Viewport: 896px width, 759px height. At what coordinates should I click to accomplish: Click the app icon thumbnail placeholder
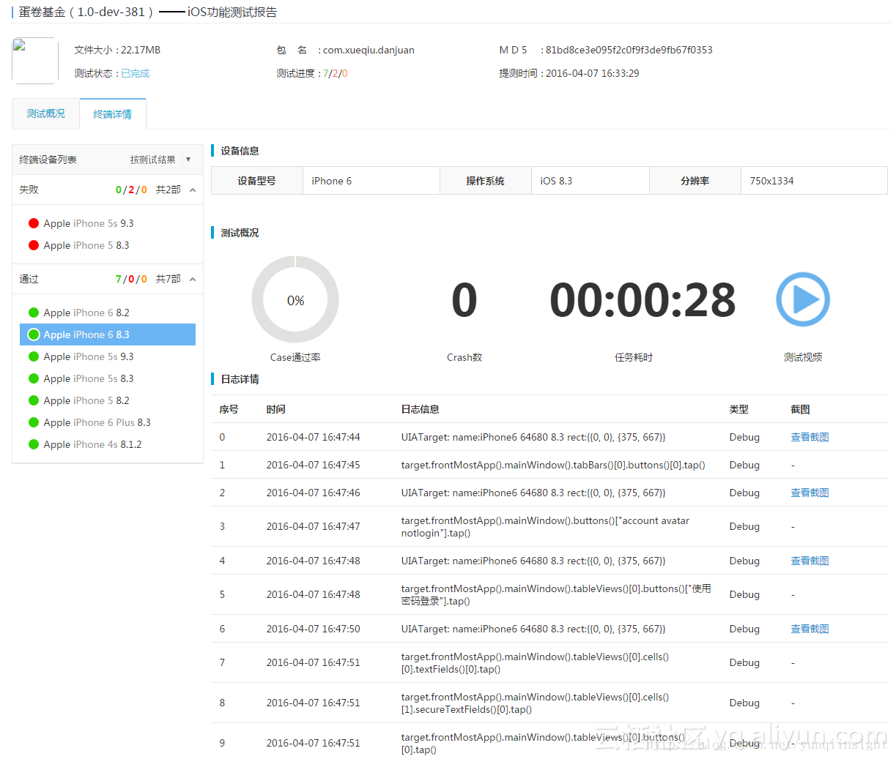click(35, 61)
